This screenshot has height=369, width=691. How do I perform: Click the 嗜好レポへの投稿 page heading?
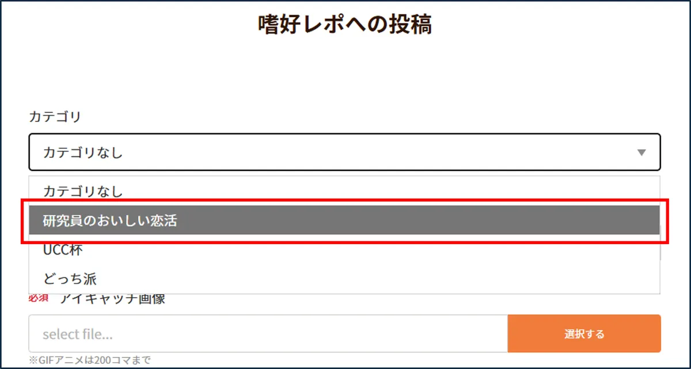345,25
